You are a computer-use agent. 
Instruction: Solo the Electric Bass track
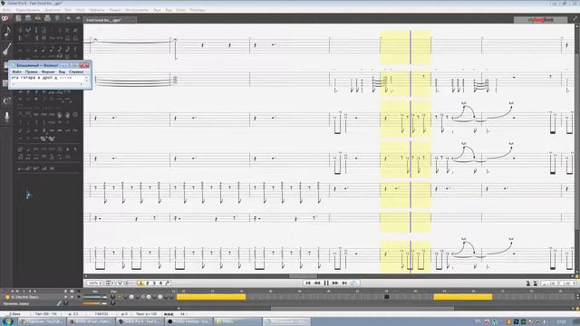[66, 297]
